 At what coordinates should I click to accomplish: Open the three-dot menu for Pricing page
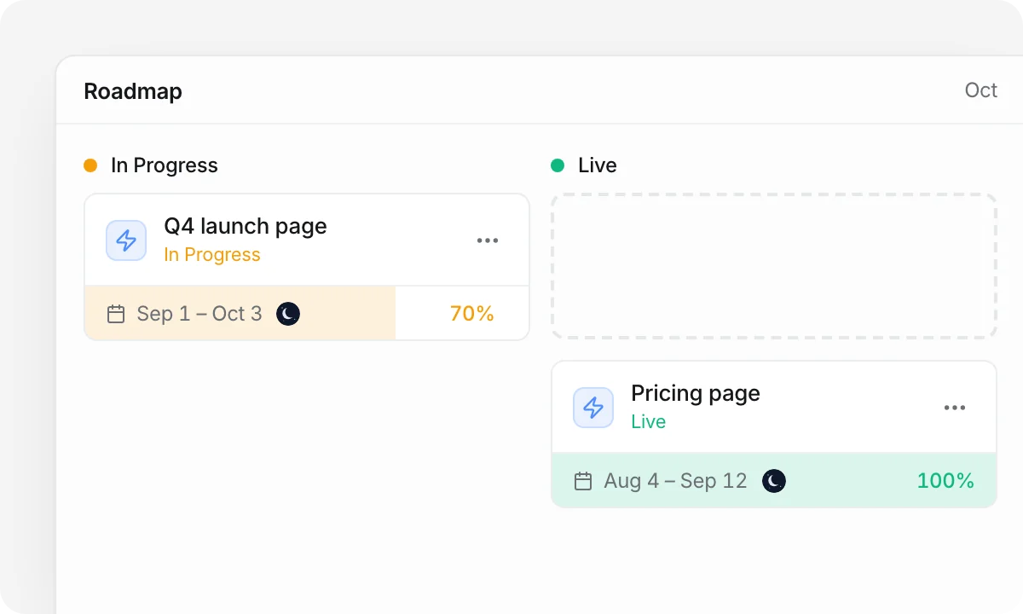coord(955,408)
